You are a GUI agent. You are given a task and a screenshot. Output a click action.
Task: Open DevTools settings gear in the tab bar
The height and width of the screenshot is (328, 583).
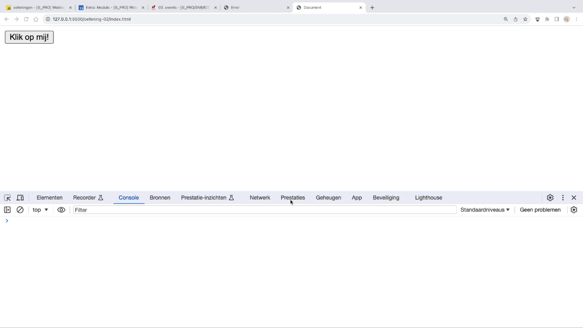(550, 198)
